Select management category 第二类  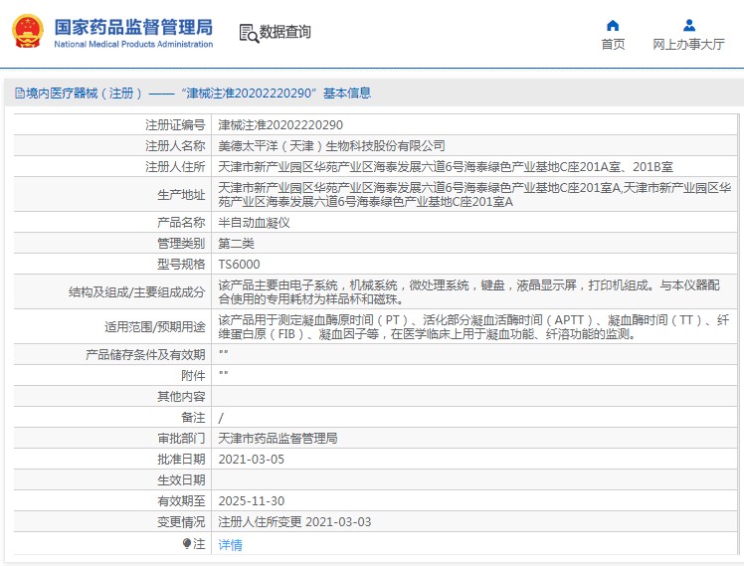pyautogui.click(x=237, y=244)
